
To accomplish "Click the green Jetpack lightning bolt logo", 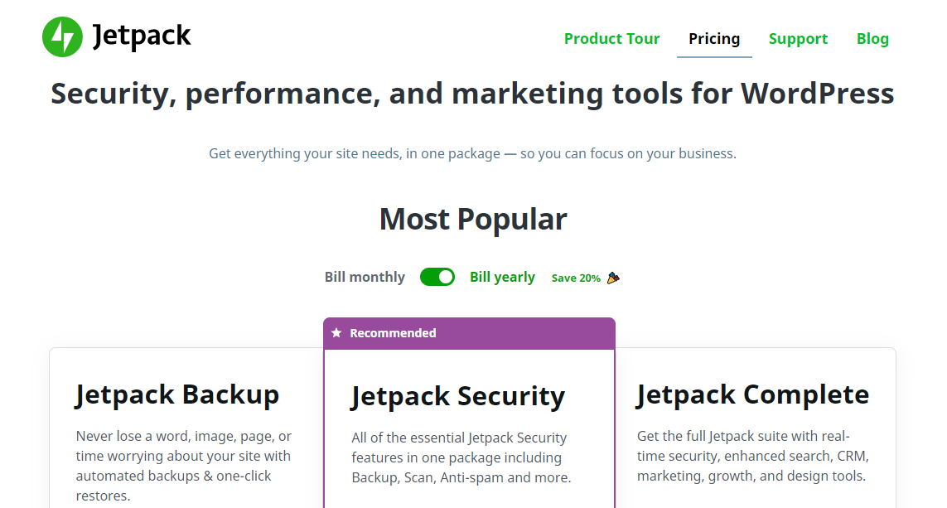I will [62, 37].
